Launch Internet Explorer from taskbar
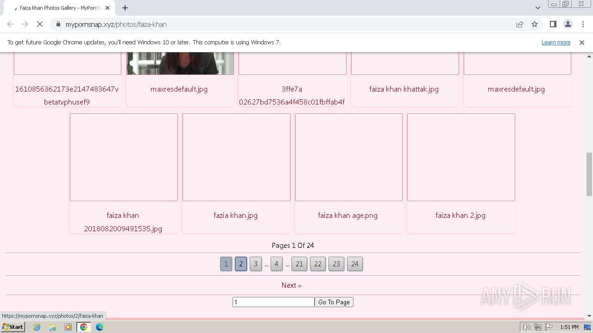 (x=37, y=327)
